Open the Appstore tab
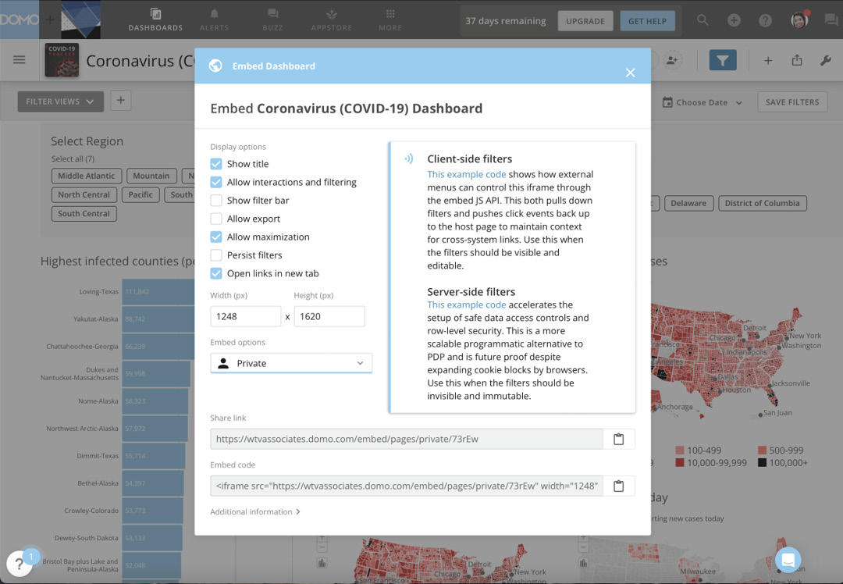This screenshot has height=584, width=843. click(x=331, y=20)
